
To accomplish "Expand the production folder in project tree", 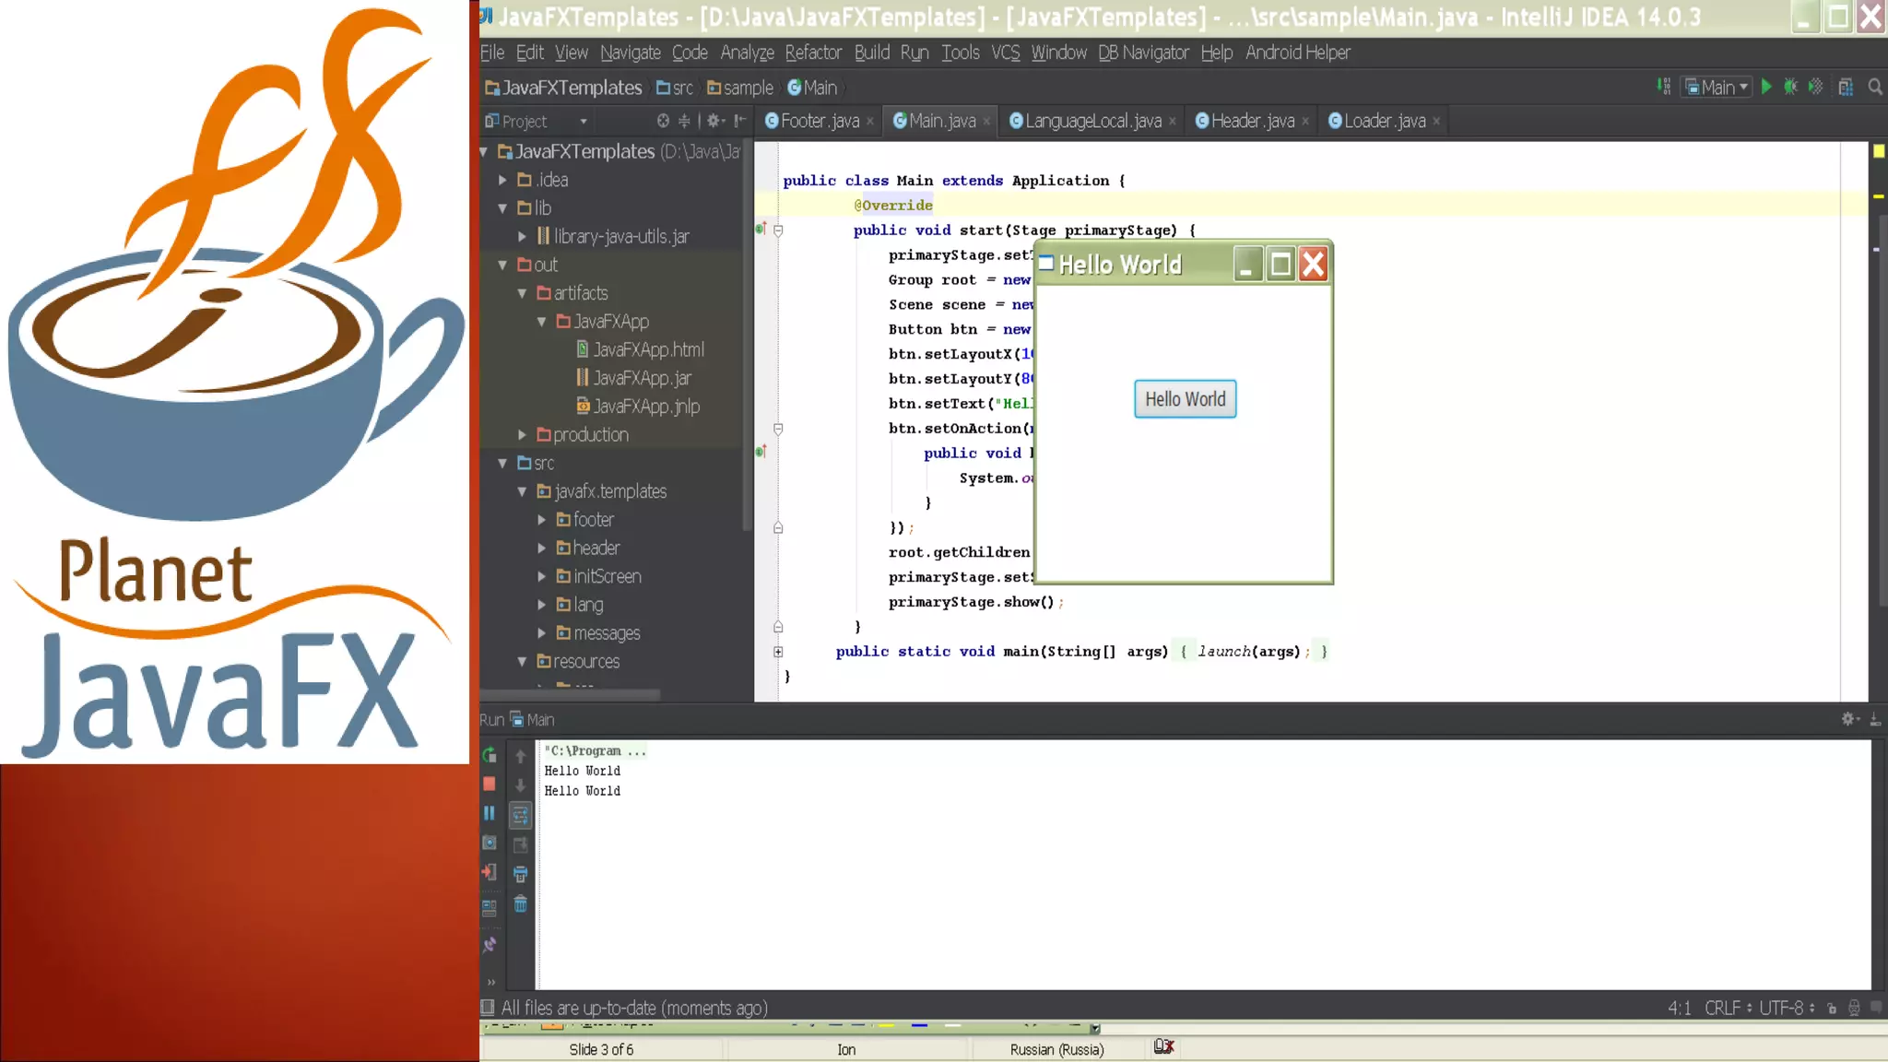I will [x=522, y=434].
